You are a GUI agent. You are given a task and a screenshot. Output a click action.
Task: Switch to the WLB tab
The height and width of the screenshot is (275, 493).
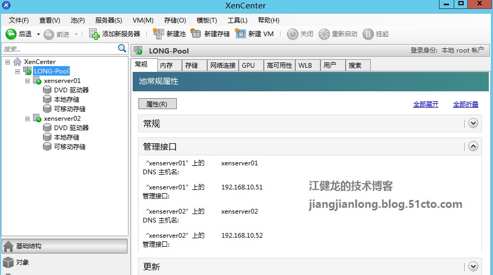point(308,66)
